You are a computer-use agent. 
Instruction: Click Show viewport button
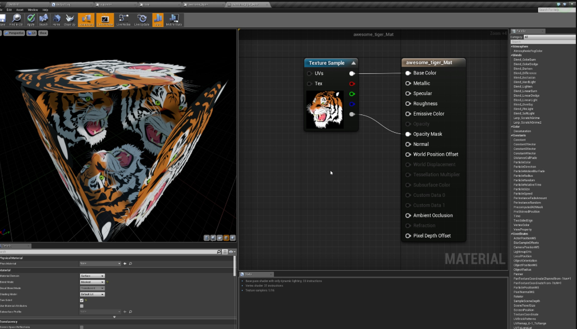[x=43, y=33]
